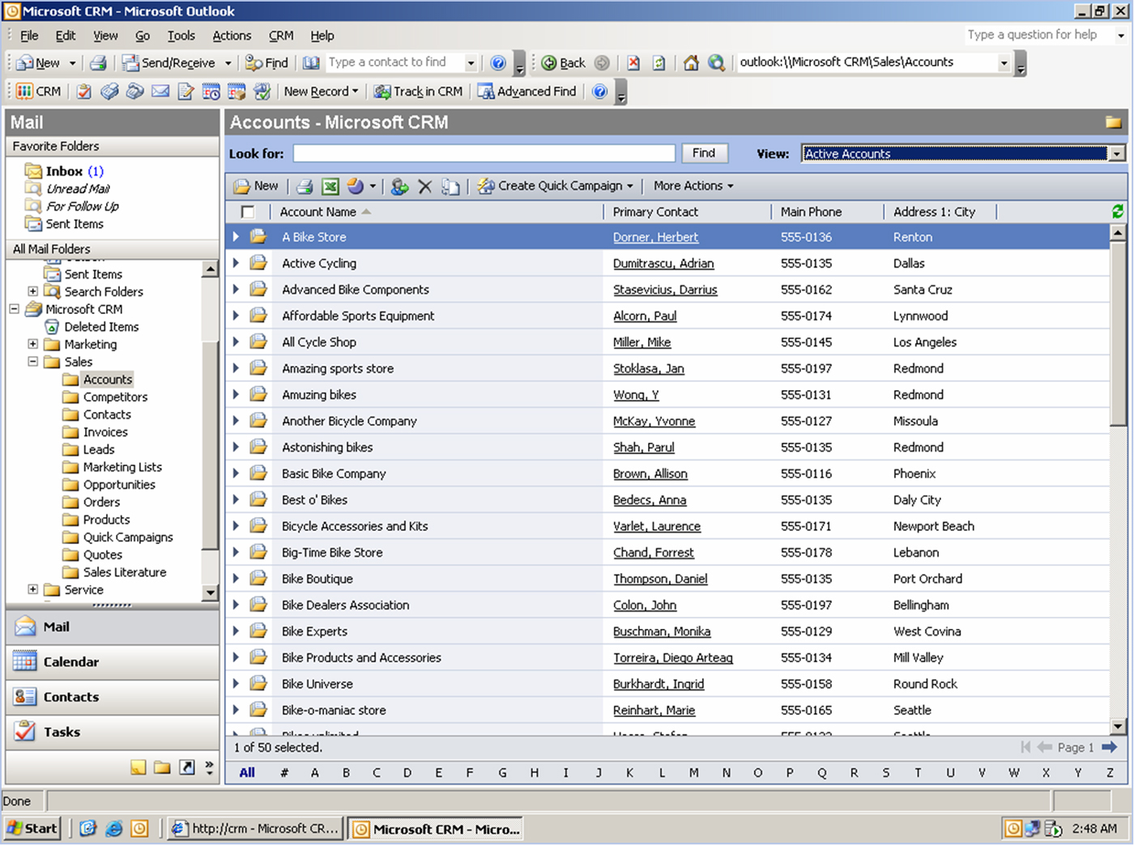Image resolution: width=1134 pixels, height=845 pixels.
Task: Click the Home icon in web toolbar
Action: (691, 63)
